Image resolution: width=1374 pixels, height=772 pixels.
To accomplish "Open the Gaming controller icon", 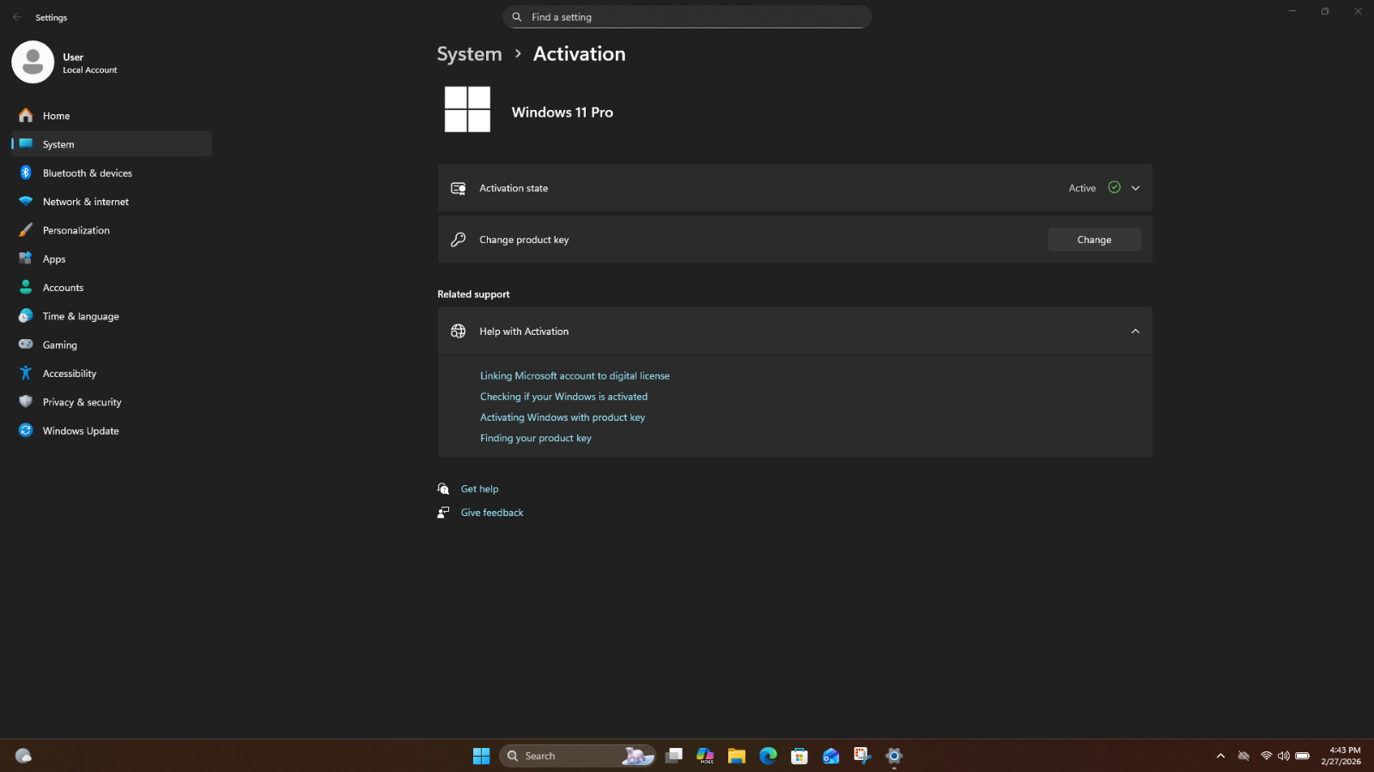I will 26,344.
